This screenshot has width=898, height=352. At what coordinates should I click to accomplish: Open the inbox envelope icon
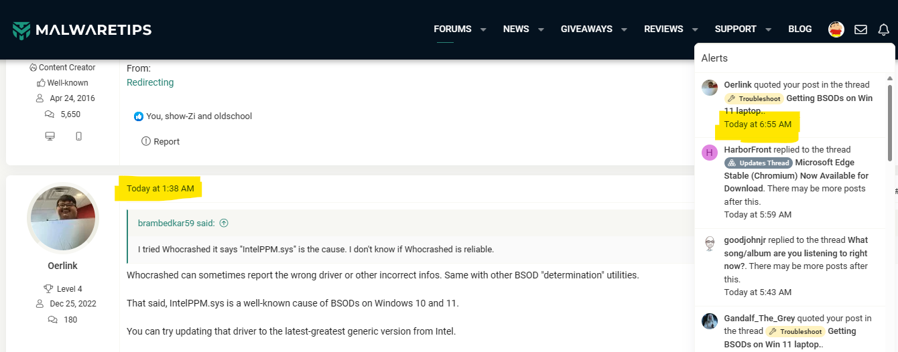coord(860,29)
